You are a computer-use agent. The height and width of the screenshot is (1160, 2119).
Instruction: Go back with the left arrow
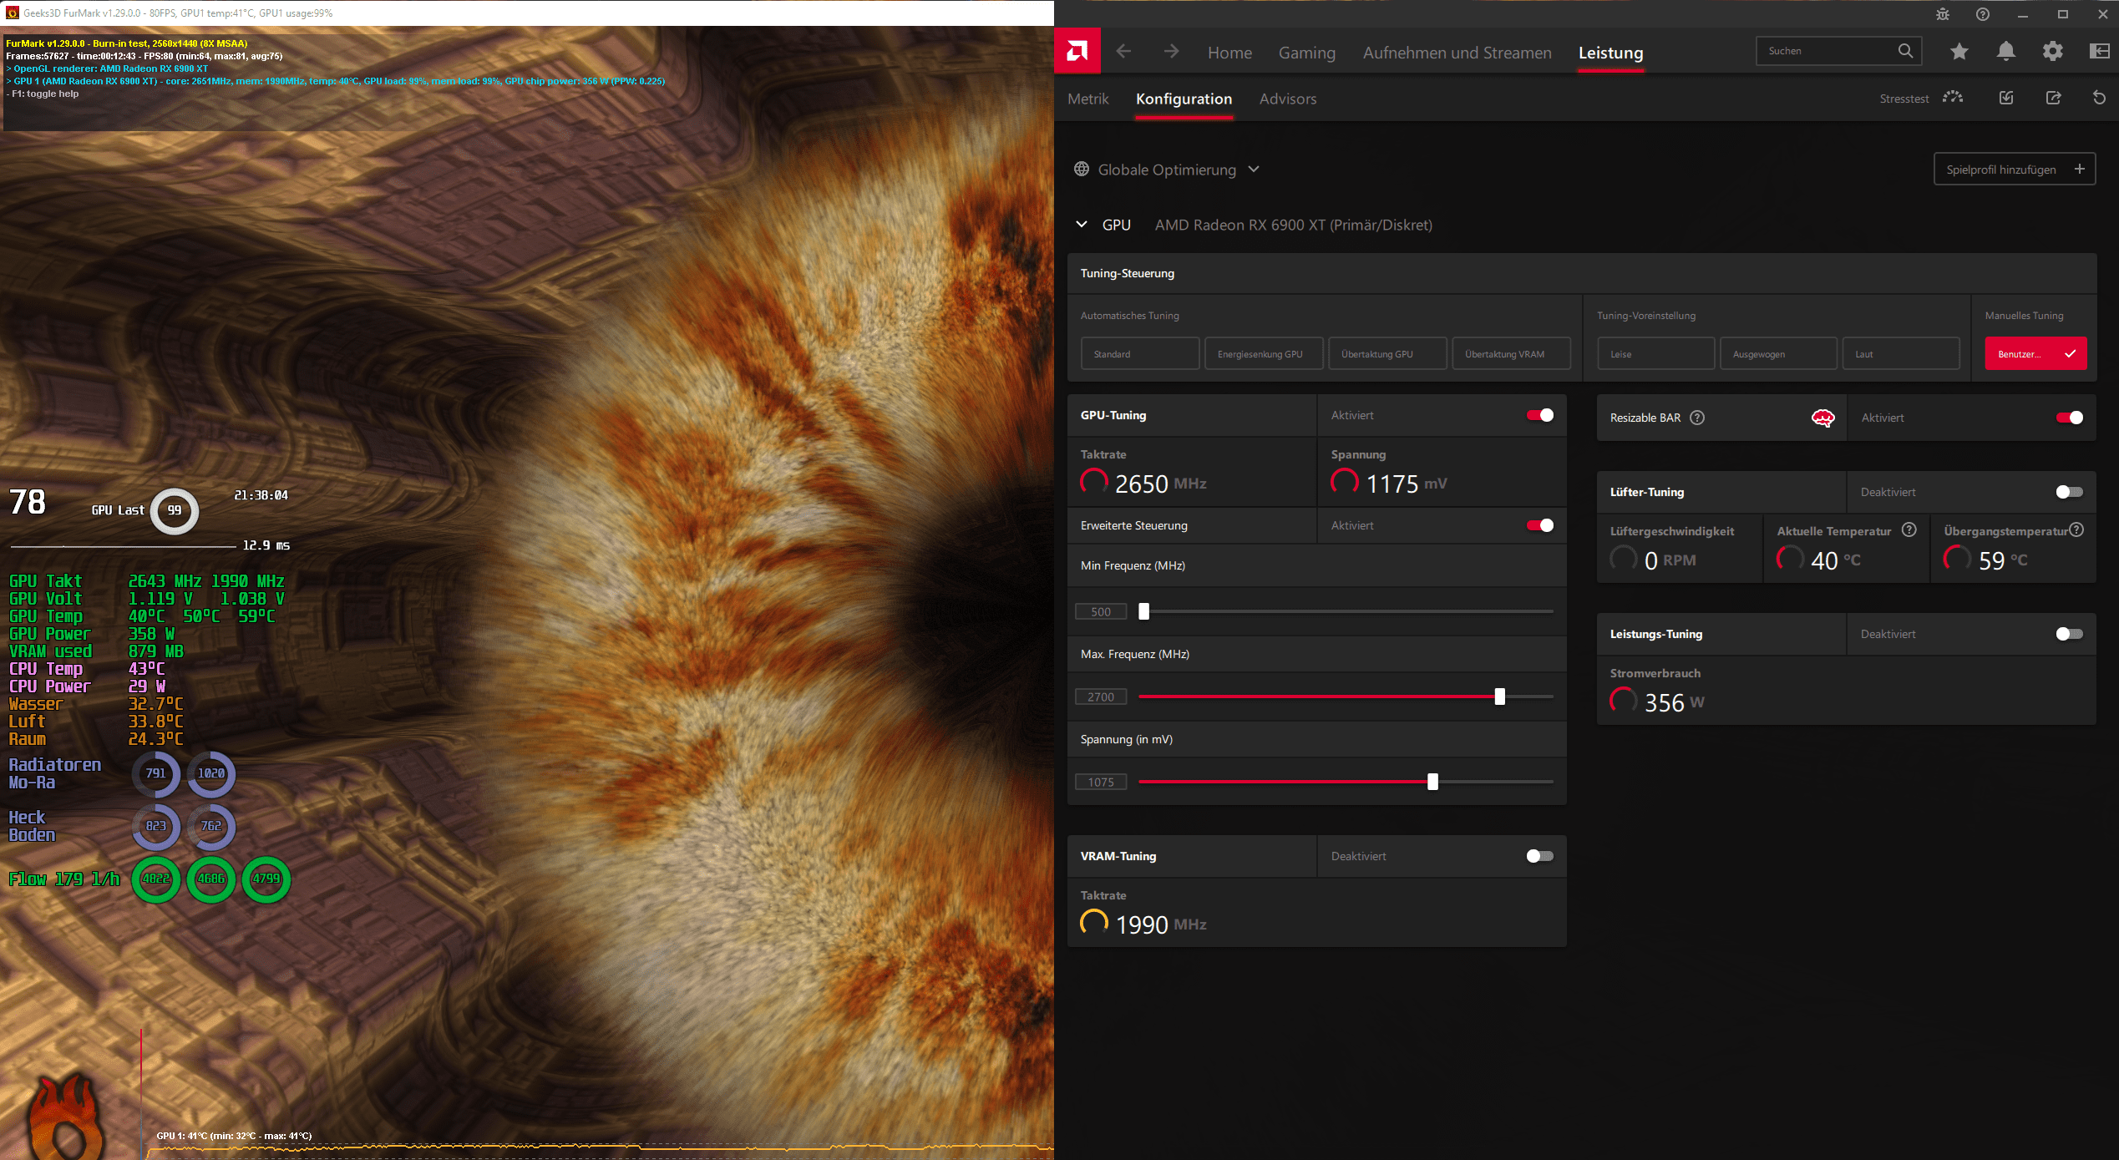pos(1123,52)
